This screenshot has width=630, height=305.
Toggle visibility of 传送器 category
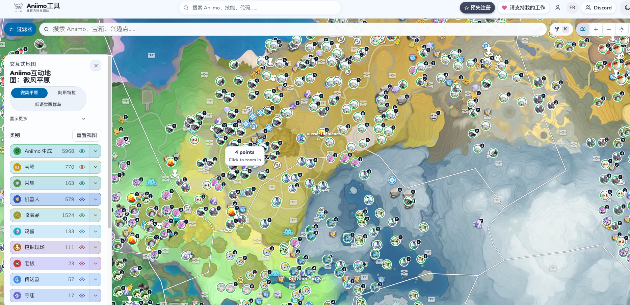pyautogui.click(x=82, y=279)
